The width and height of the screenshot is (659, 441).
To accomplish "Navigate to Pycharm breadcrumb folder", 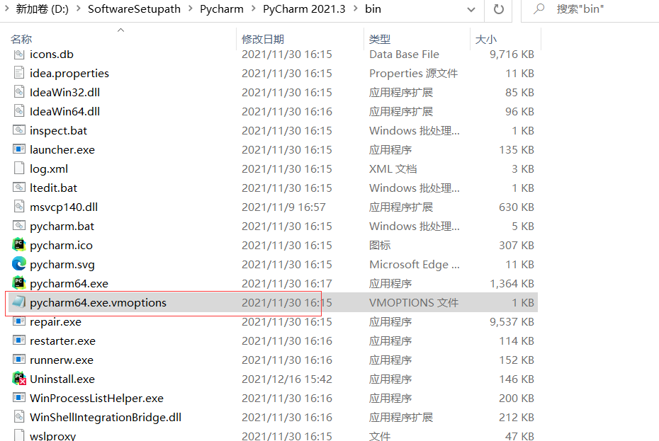I will pyautogui.click(x=222, y=8).
